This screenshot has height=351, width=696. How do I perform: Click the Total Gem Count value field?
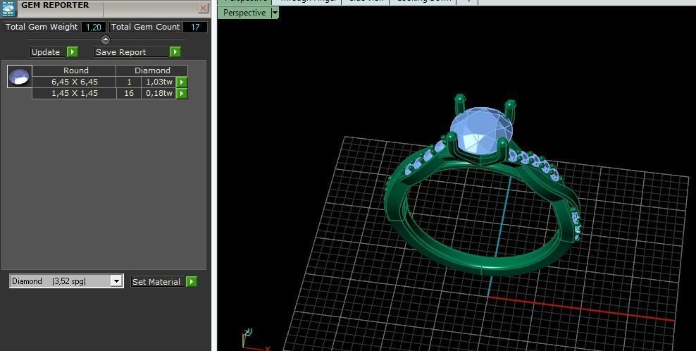[195, 27]
